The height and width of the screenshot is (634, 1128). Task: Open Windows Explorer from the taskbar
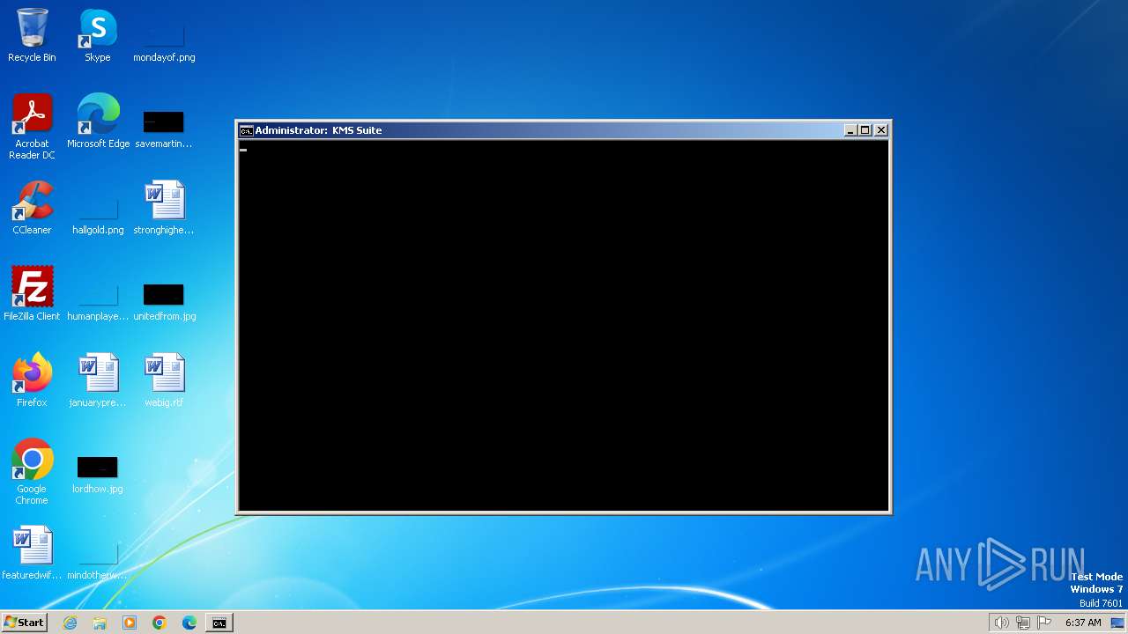click(x=100, y=623)
